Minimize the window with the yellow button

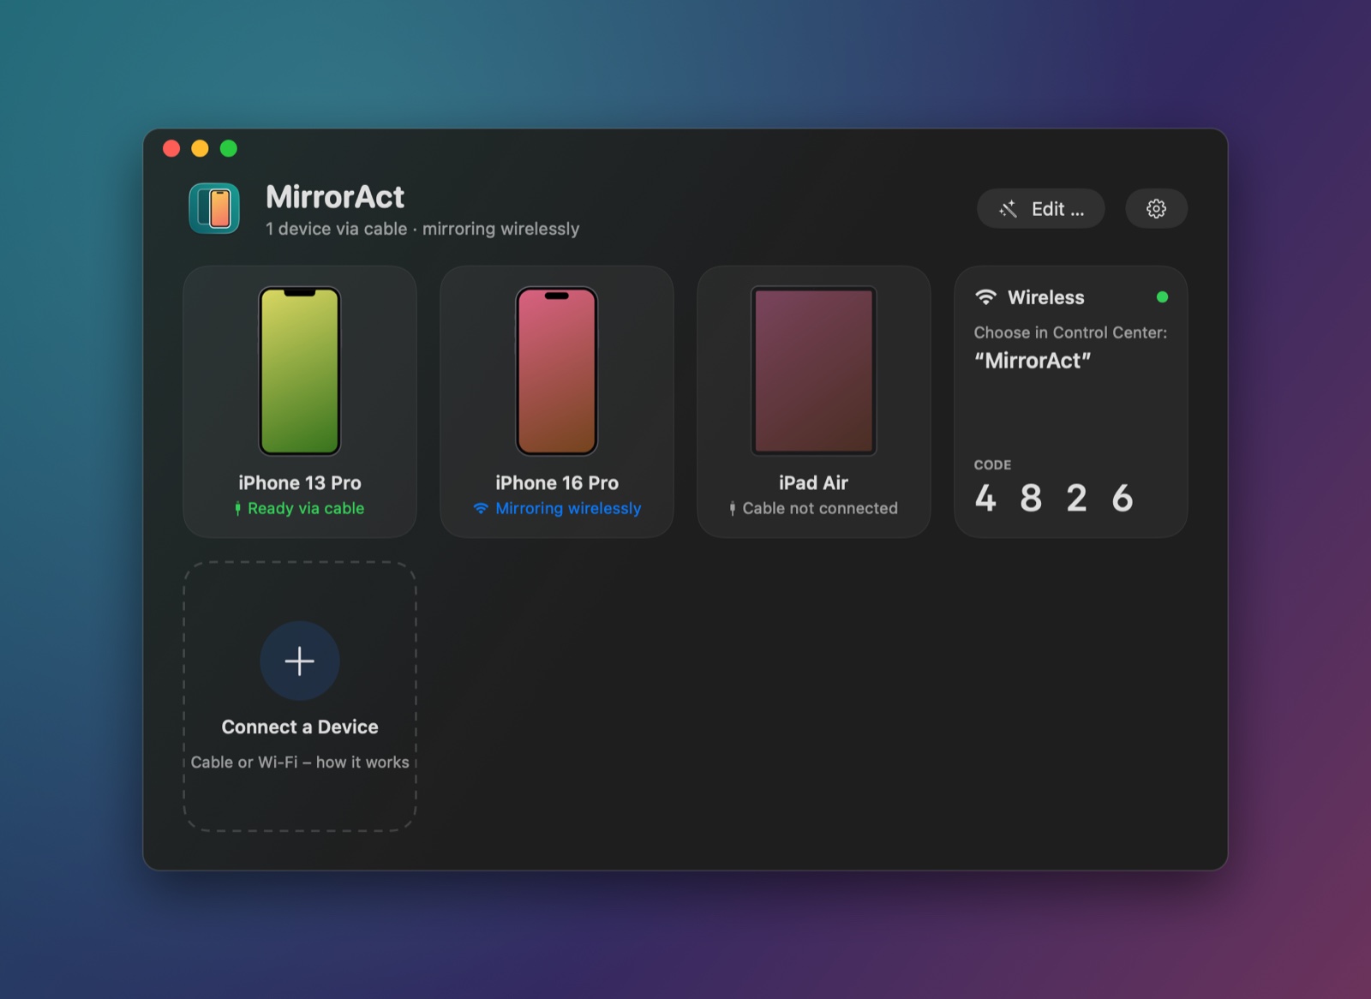tap(200, 148)
